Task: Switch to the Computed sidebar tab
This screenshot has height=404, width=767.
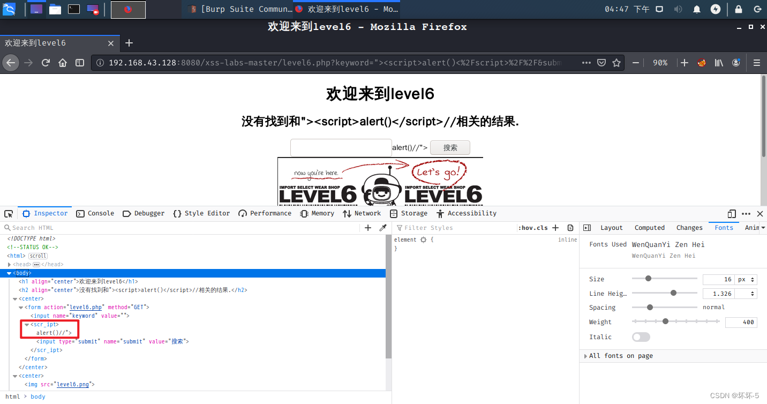Action: coord(650,228)
